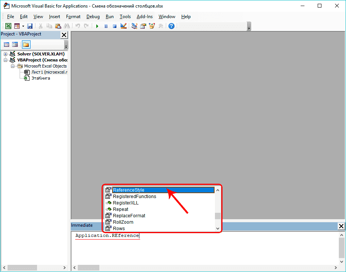Switch to Microsoft Excel via toolbar icon

point(8,26)
